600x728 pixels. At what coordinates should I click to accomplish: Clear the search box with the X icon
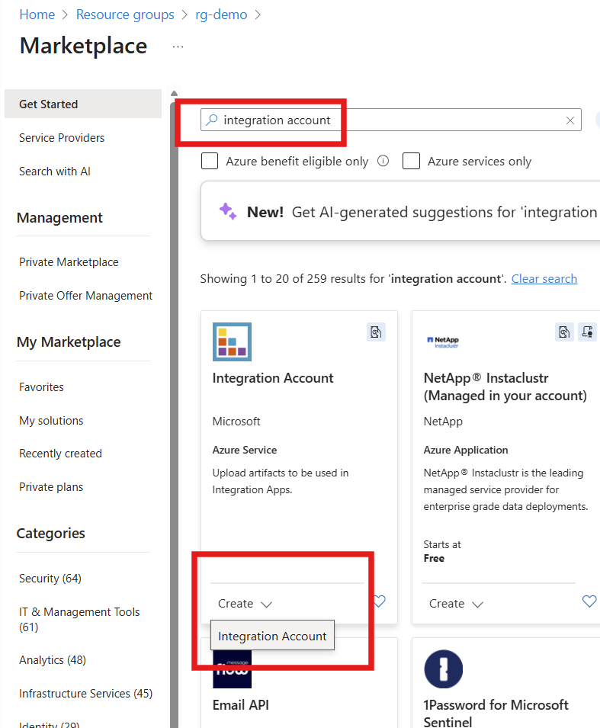[570, 120]
